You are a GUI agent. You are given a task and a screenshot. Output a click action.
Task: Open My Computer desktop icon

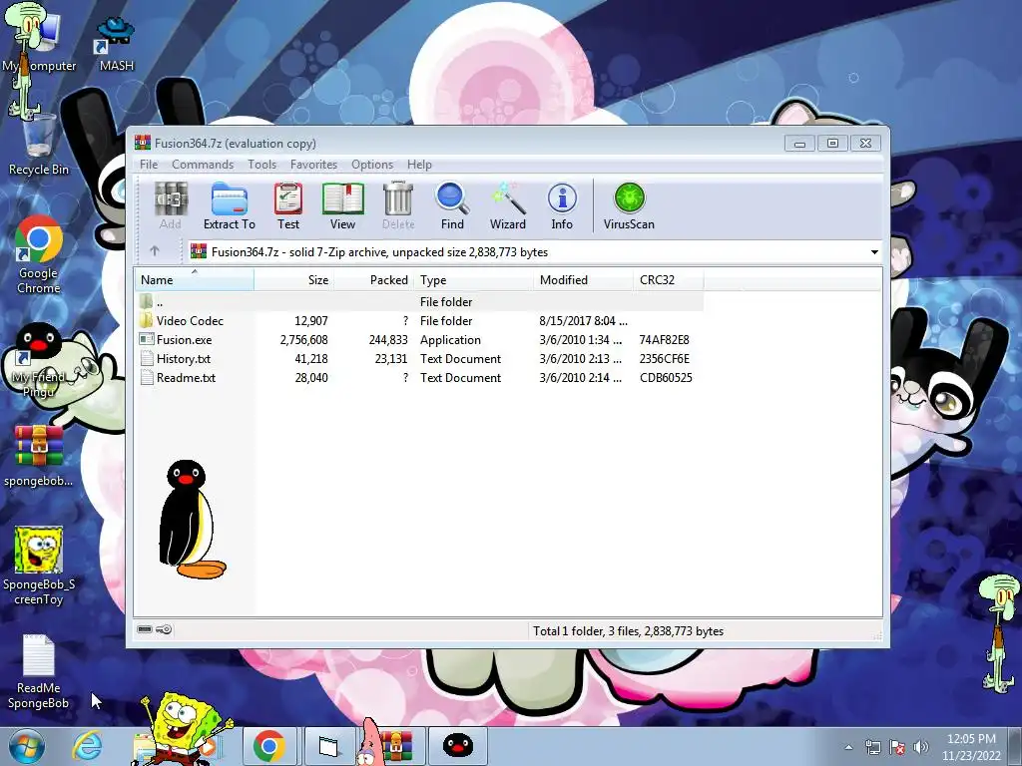[x=38, y=37]
